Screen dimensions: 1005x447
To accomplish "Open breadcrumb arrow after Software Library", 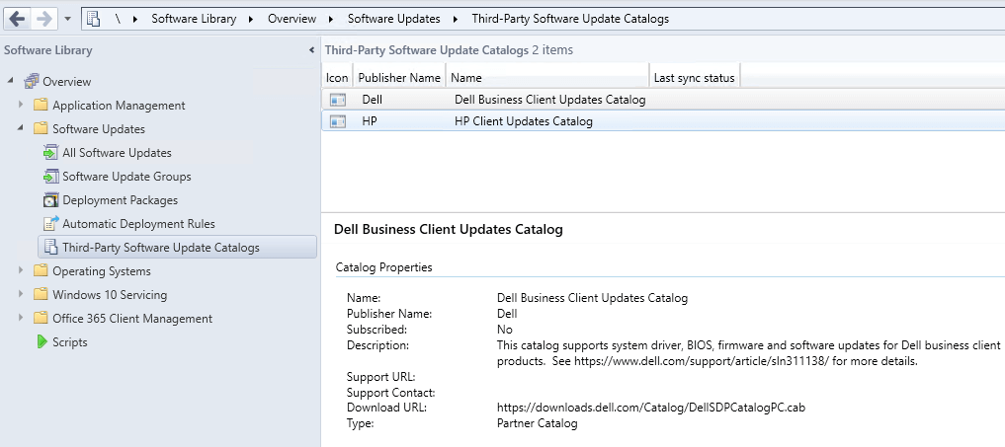I will pos(251,19).
